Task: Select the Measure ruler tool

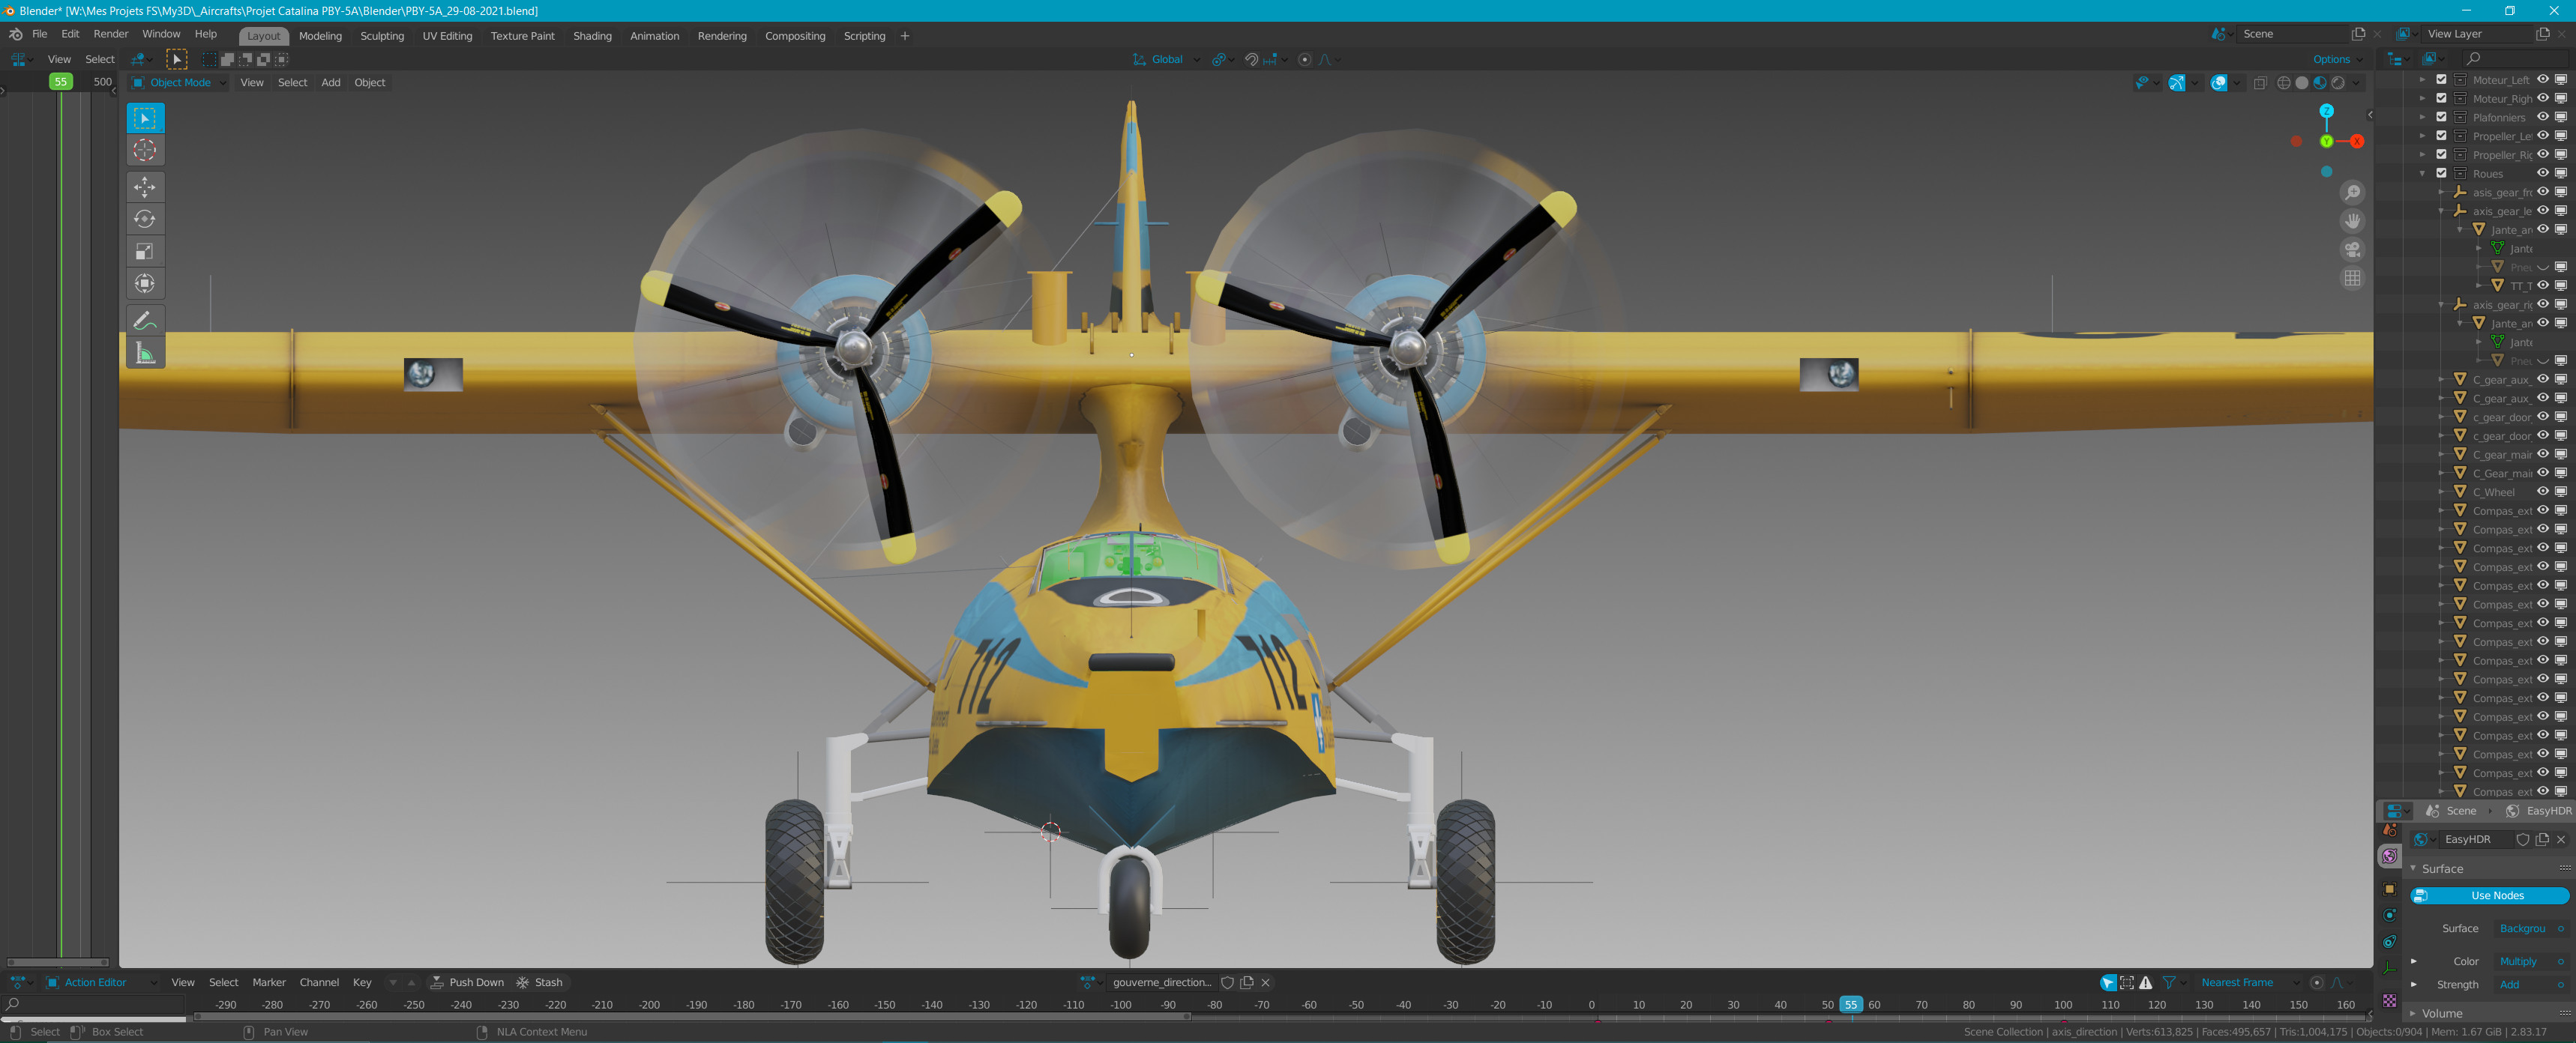Action: click(x=145, y=353)
